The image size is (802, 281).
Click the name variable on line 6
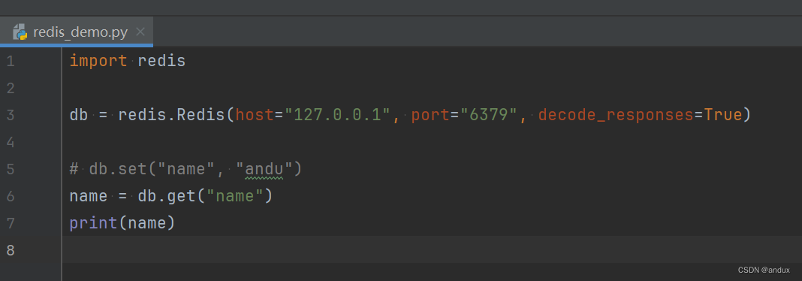[x=89, y=196]
